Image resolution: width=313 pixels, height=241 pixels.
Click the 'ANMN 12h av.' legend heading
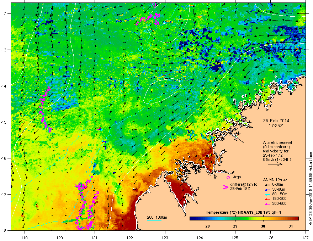[275, 180]
